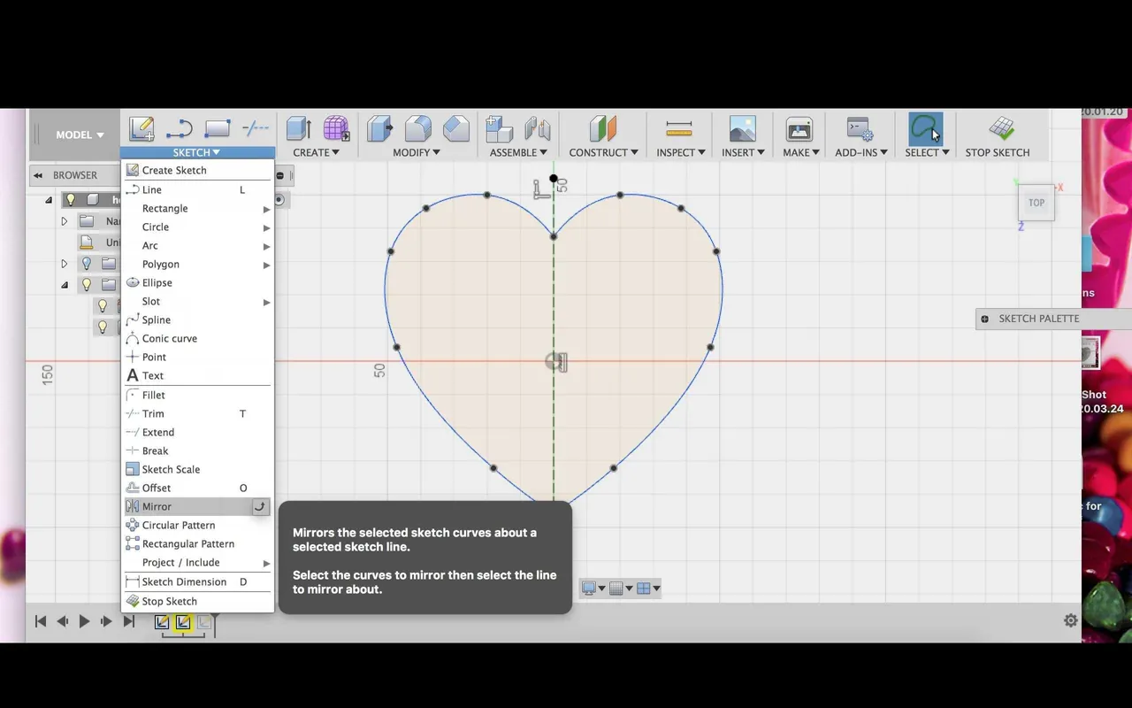Click the Chamfer icon in MODIFY group
Viewport: 1132px width, 708px height.
coord(456,129)
